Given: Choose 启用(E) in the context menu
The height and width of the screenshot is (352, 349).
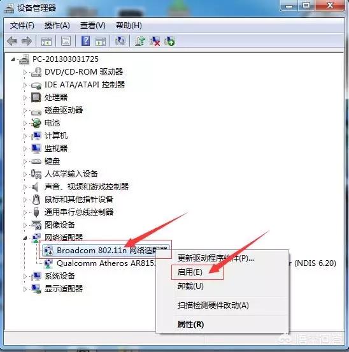Looking at the screenshot, I should click(190, 272).
